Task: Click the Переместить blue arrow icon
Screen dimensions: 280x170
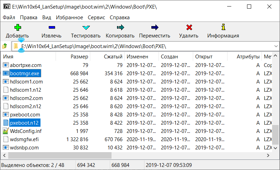Action: click(x=155, y=27)
